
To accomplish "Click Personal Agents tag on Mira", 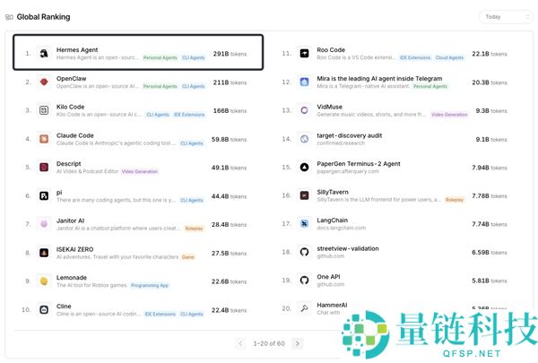I will [x=430, y=86].
